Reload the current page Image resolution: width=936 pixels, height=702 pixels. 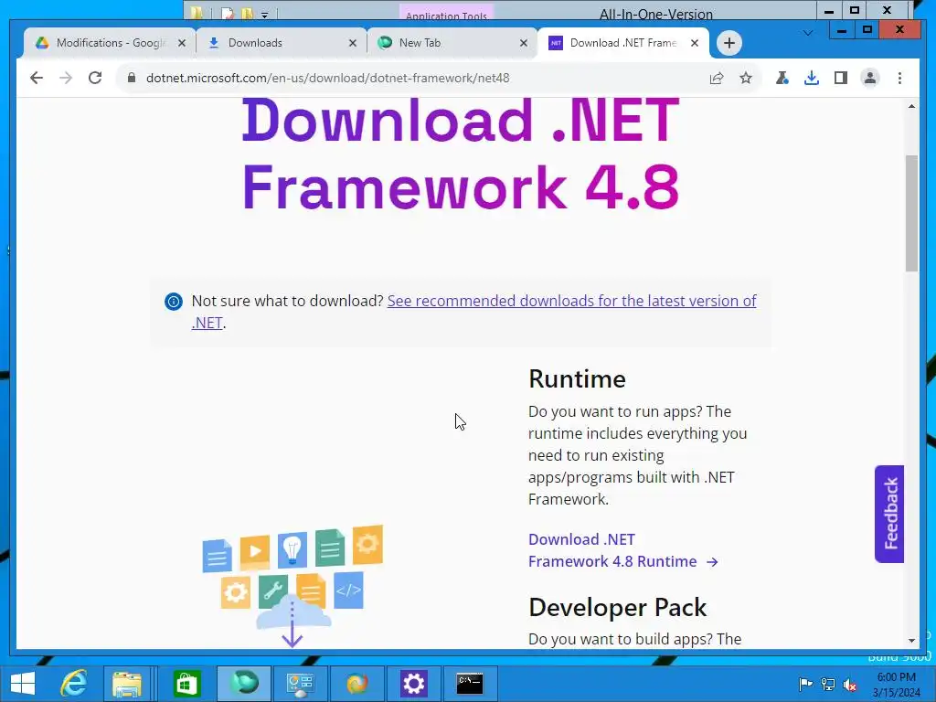coord(95,78)
